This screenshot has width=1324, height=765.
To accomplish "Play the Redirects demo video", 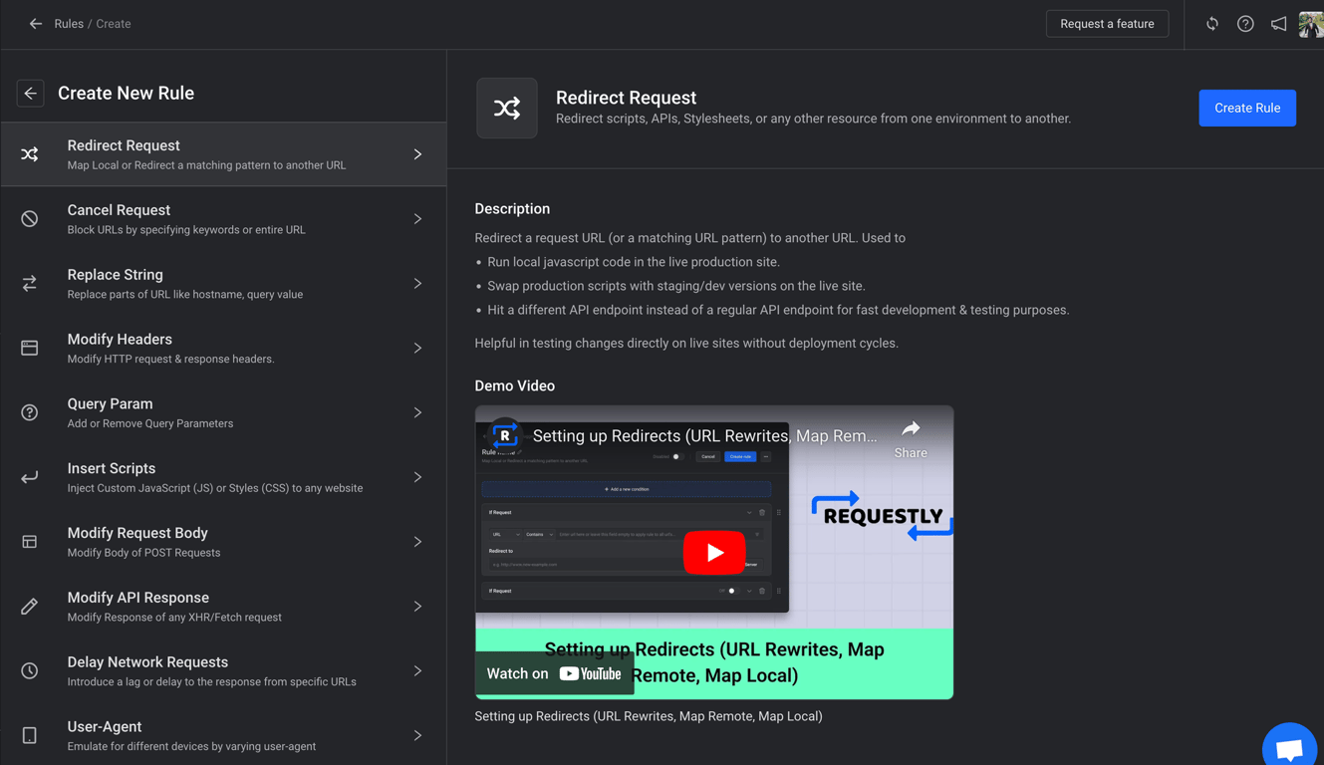I will (714, 553).
